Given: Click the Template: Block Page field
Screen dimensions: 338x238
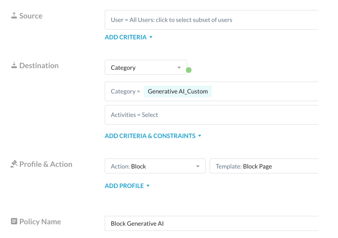Looking at the screenshot, I should [264, 166].
